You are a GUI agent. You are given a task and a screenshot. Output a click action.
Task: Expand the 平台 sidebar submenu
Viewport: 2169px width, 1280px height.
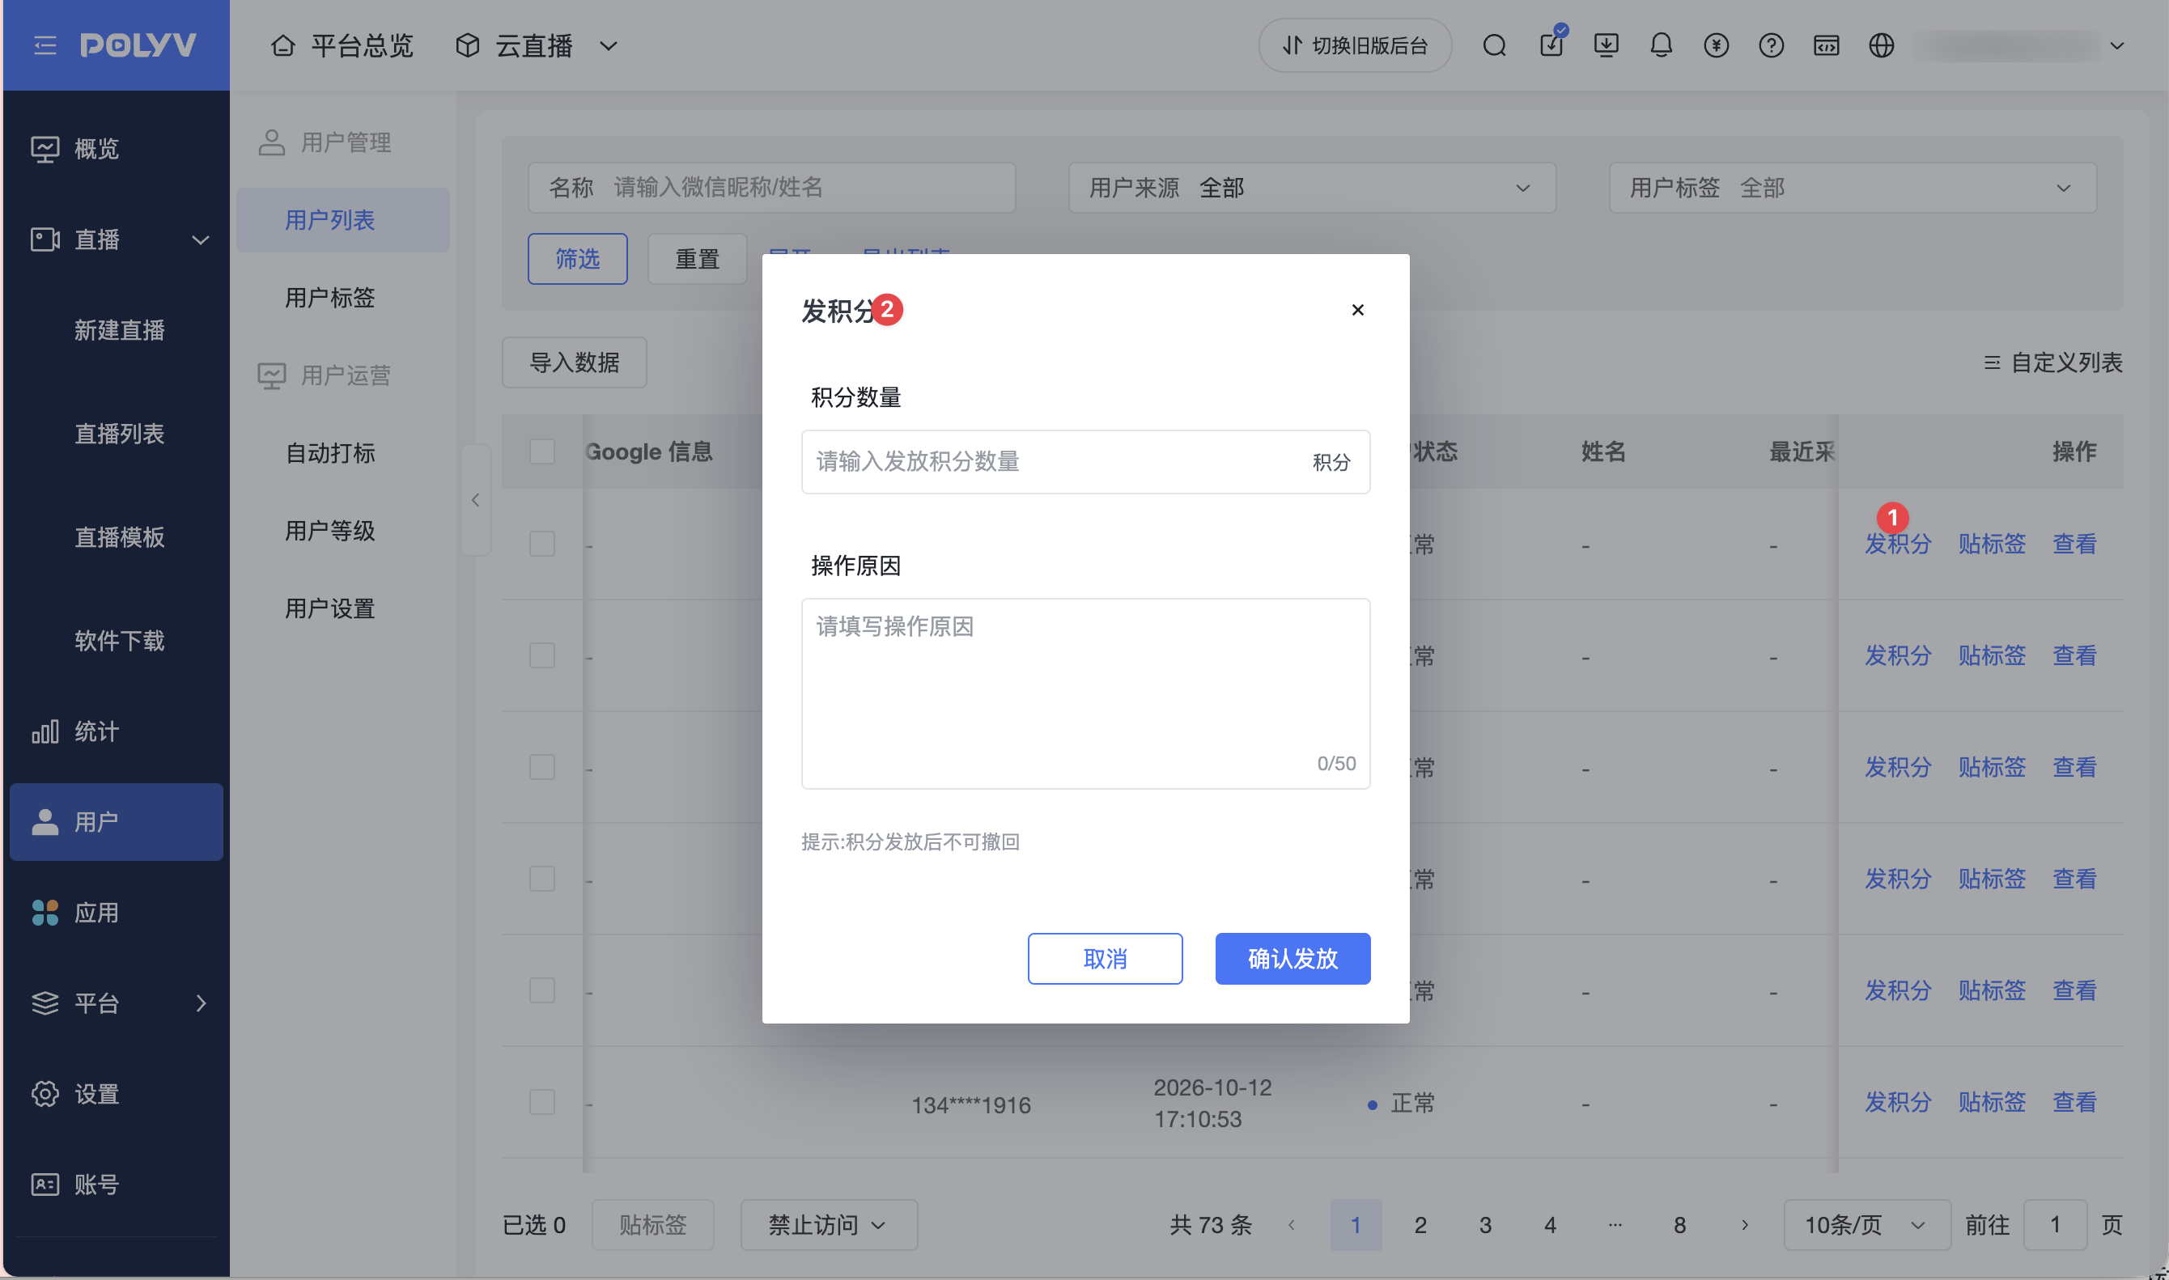pos(117,1002)
